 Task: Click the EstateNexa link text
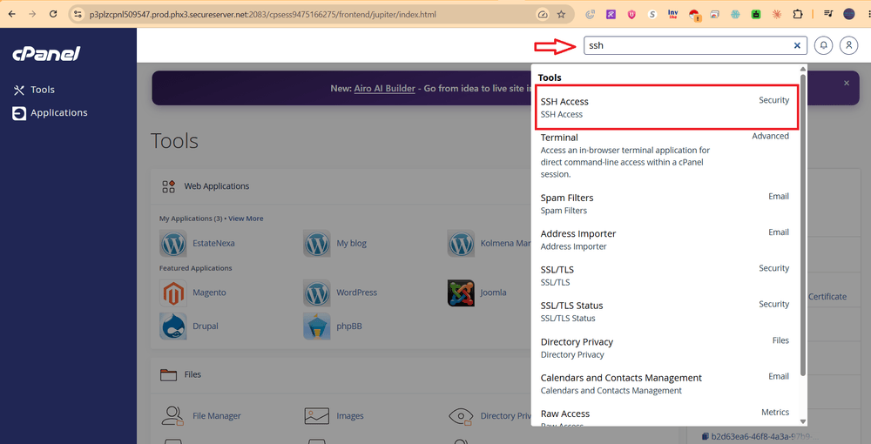pos(214,243)
